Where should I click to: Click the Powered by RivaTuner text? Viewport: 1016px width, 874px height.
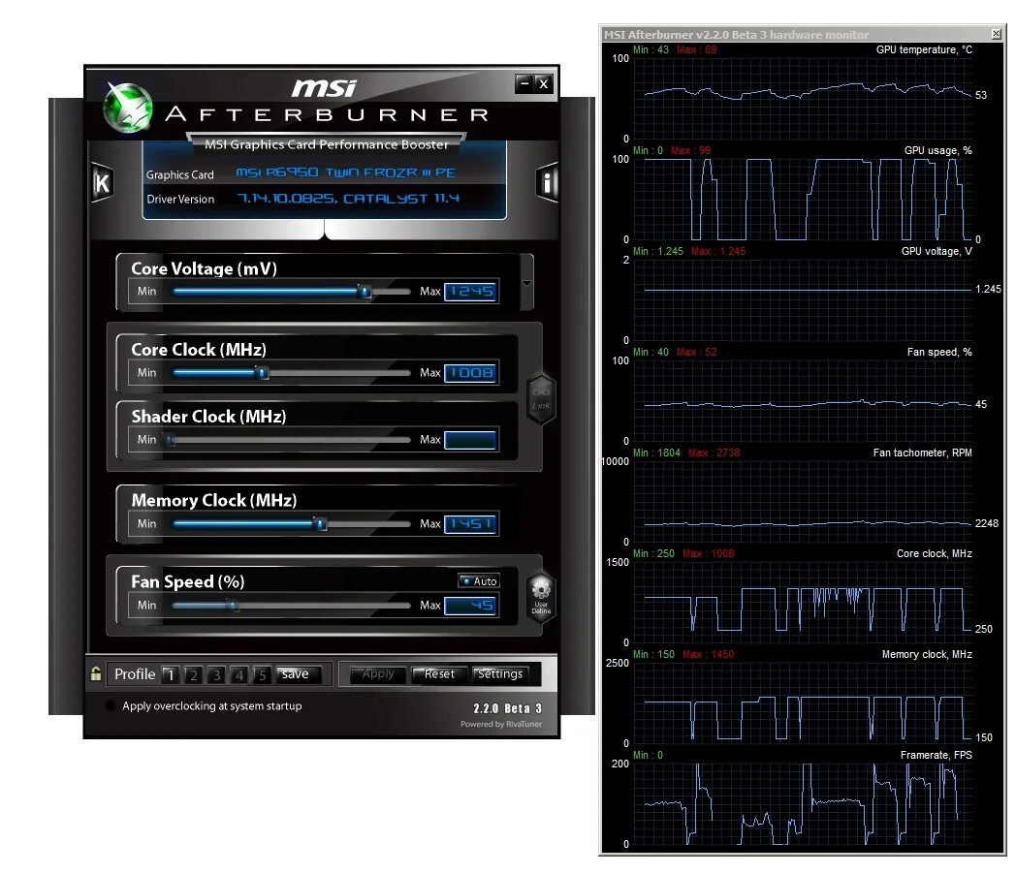pos(501,724)
